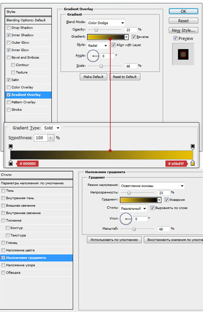Open the Gradient Type Solid dropdown
This screenshot has height=312, width=203.
(51, 128)
